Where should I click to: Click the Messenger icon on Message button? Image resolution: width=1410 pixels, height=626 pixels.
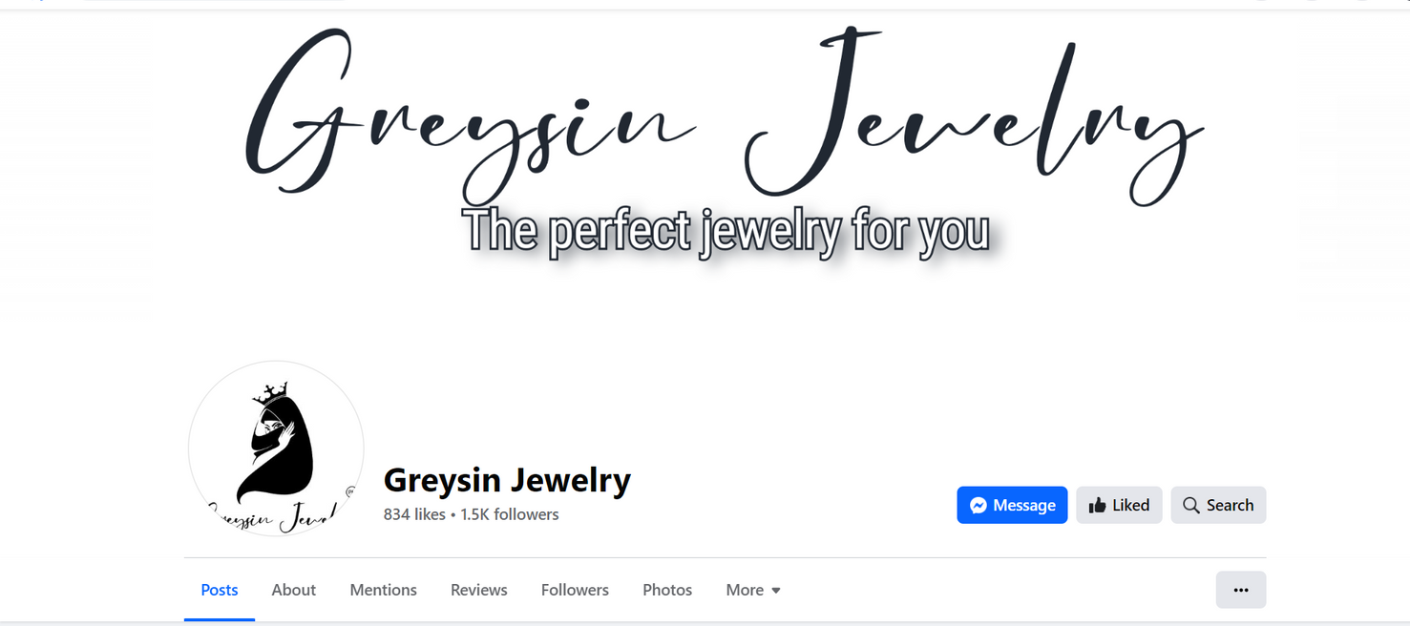[x=978, y=506]
